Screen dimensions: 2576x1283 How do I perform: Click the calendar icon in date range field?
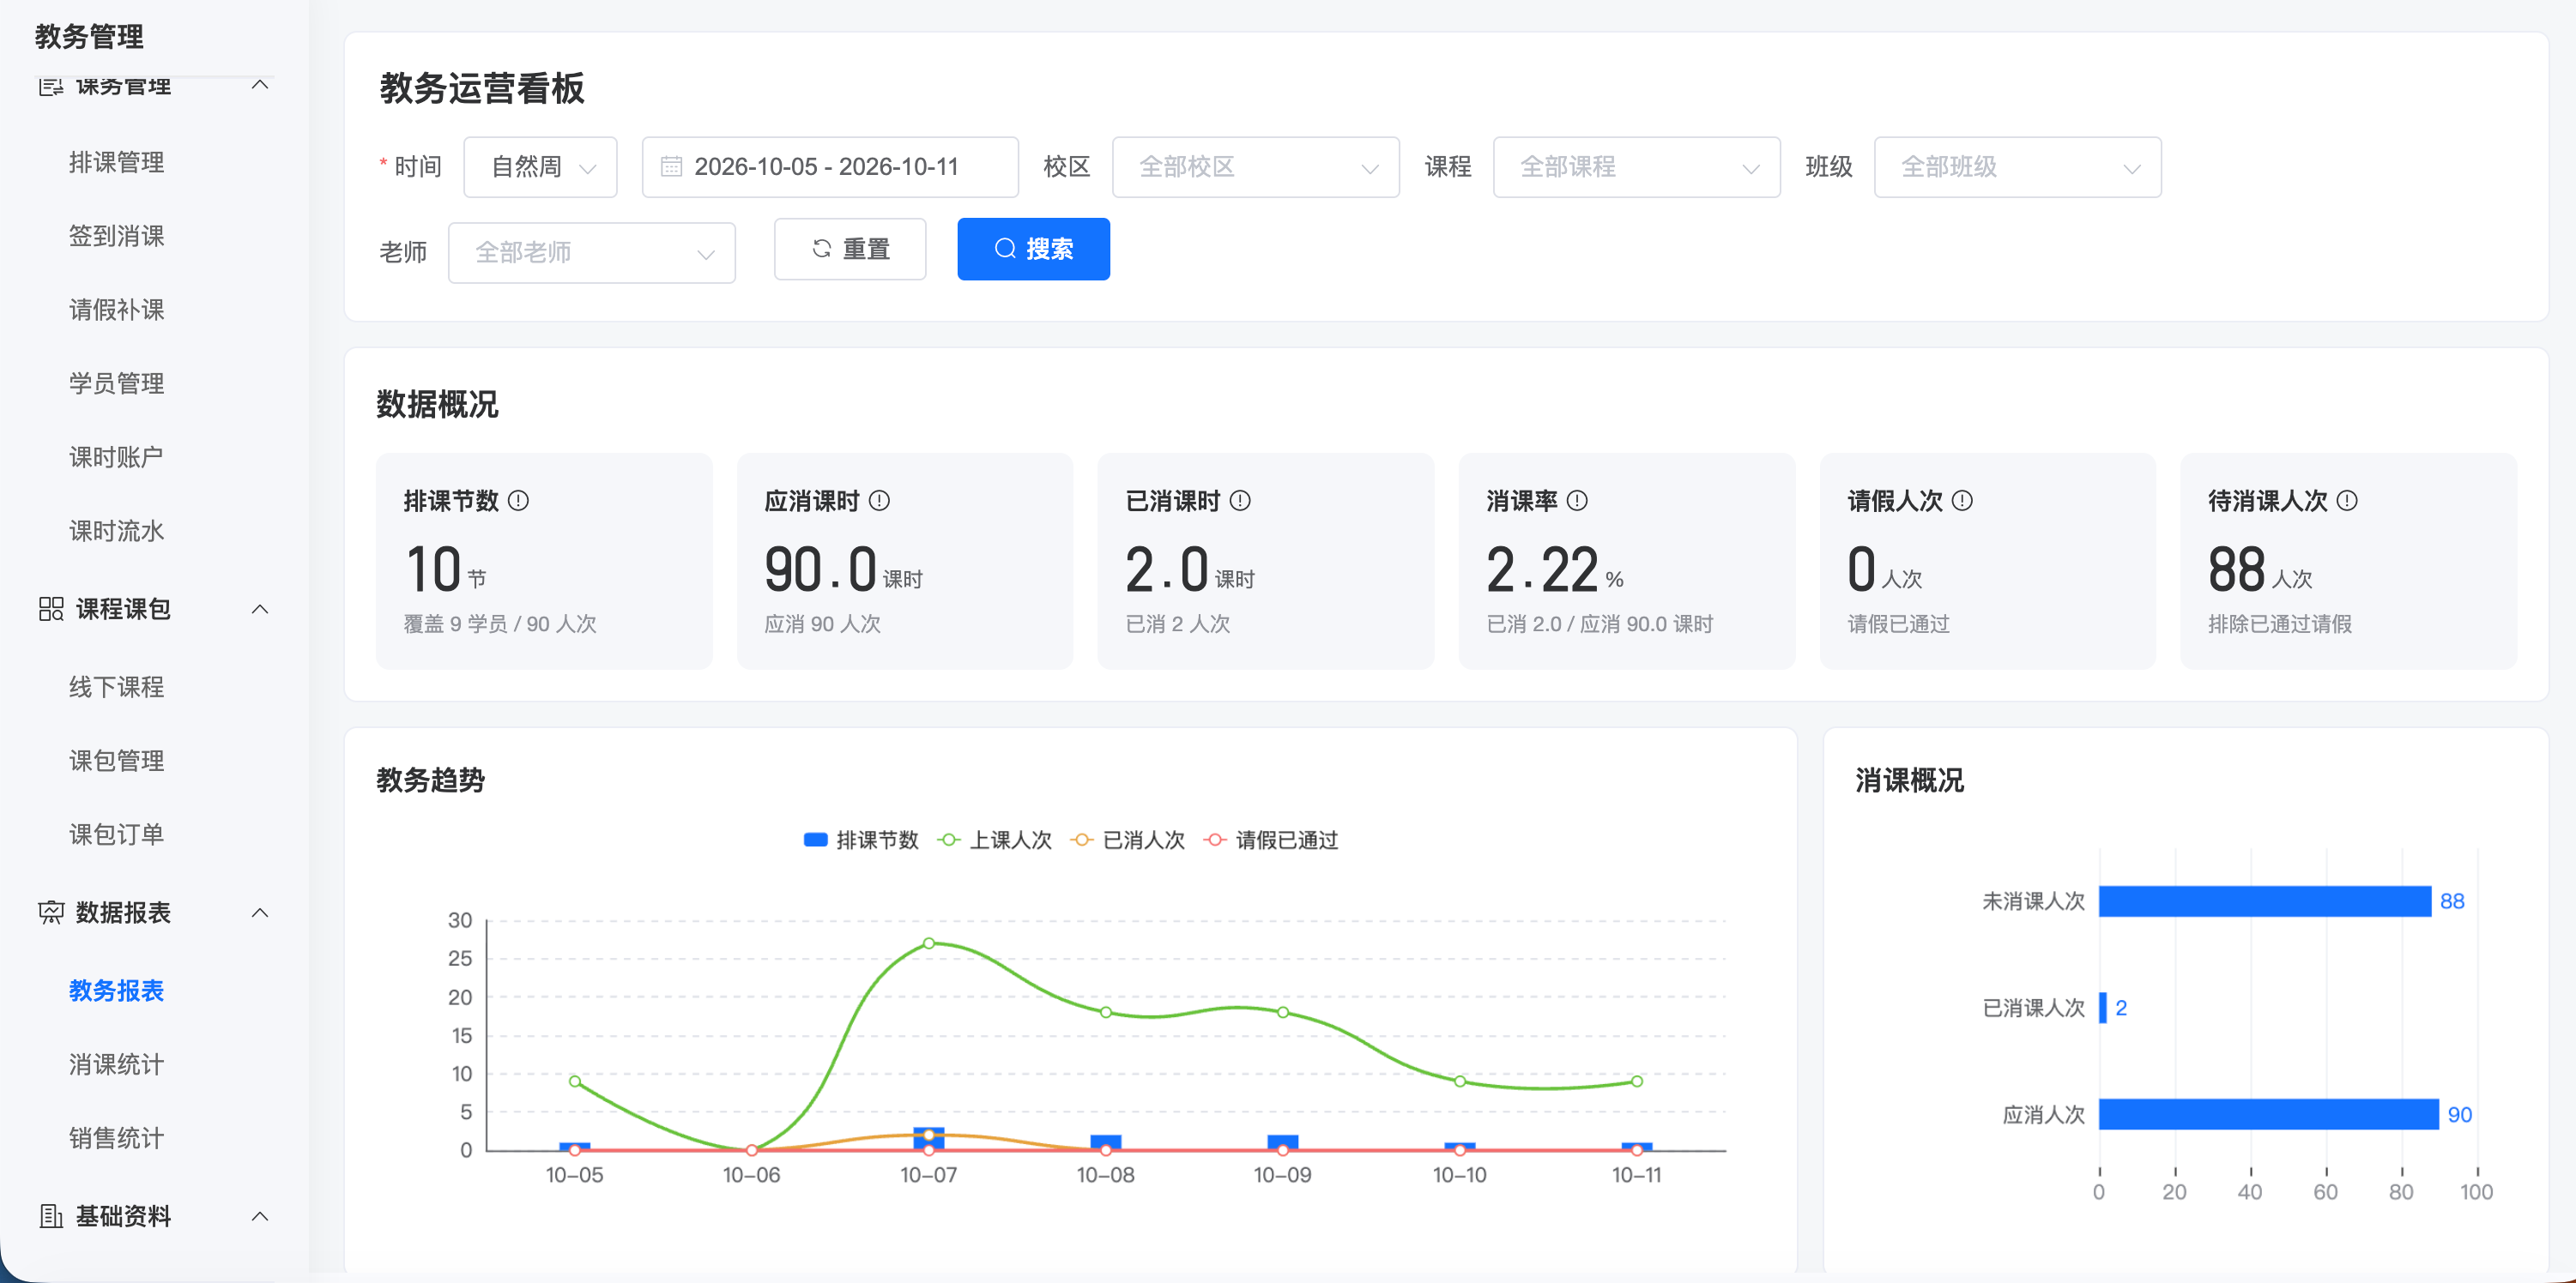(672, 167)
